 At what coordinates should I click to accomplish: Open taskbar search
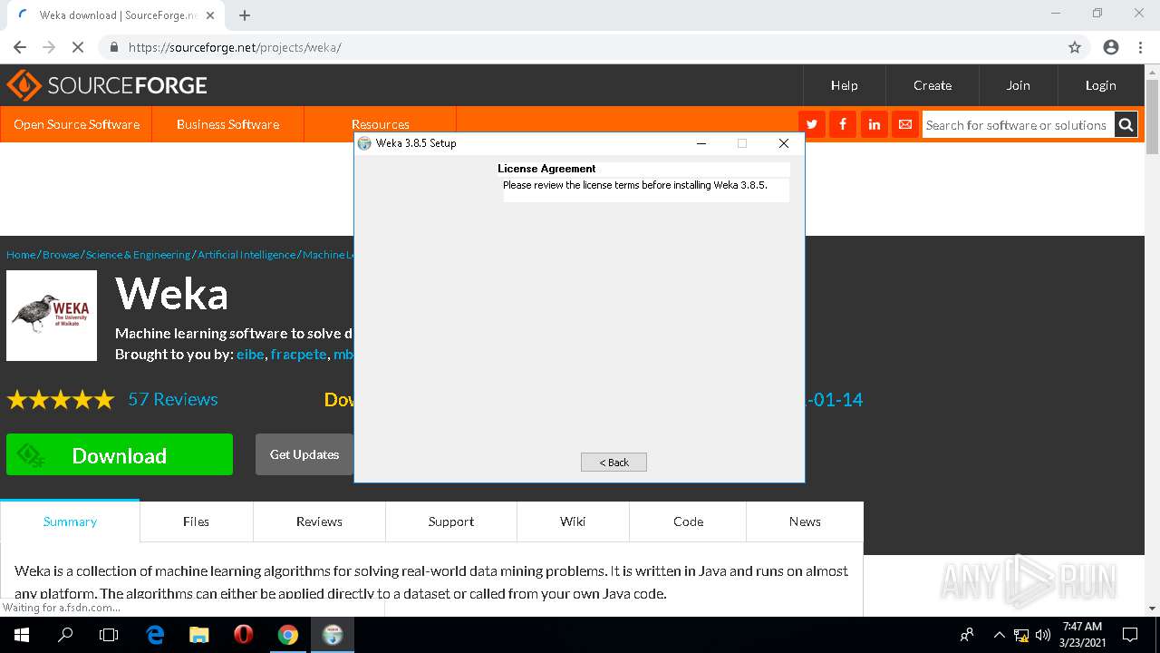(x=65, y=635)
